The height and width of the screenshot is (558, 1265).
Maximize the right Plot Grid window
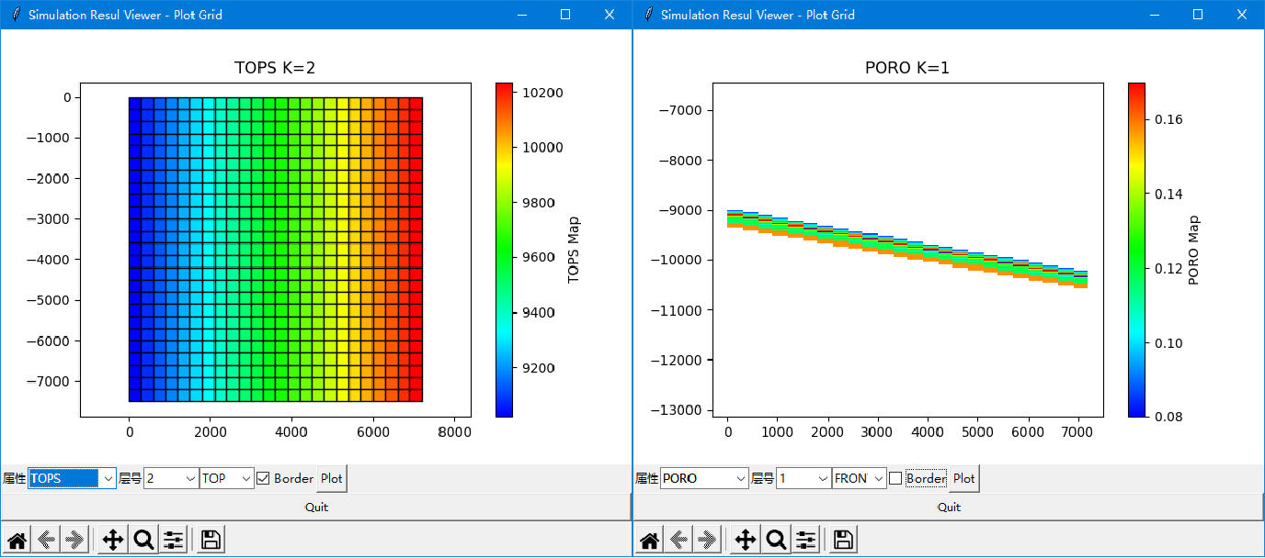(1198, 15)
